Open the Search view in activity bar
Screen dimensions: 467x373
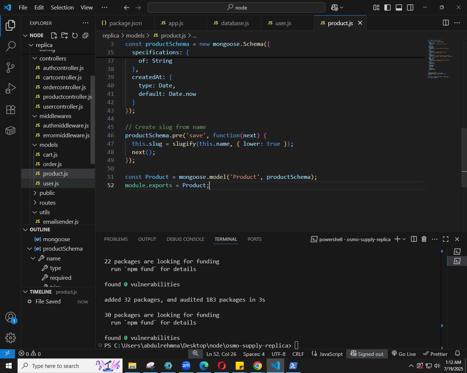(x=11, y=46)
